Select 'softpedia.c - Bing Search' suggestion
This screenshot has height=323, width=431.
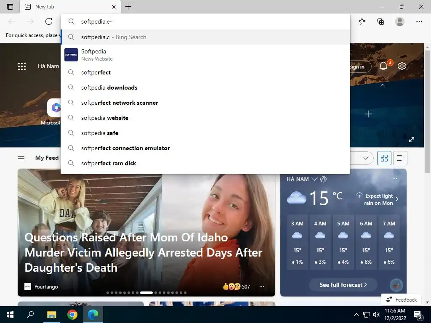[x=205, y=37]
